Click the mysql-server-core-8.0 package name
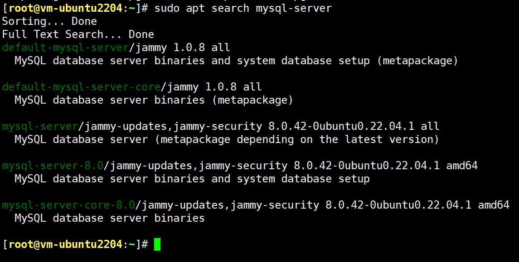 (68, 205)
